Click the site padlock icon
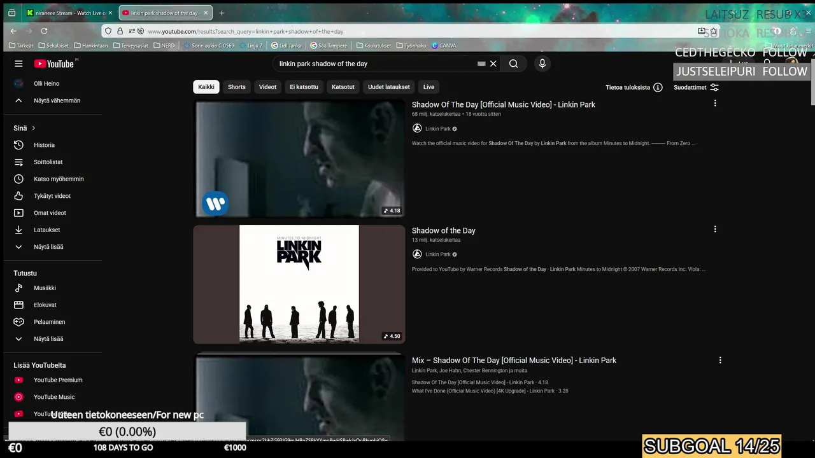Screen dimensions: 815x458 pos(120,31)
